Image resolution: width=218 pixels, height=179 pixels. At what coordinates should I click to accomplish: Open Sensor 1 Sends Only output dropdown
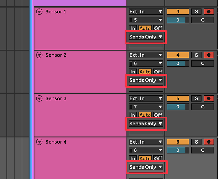point(146,37)
